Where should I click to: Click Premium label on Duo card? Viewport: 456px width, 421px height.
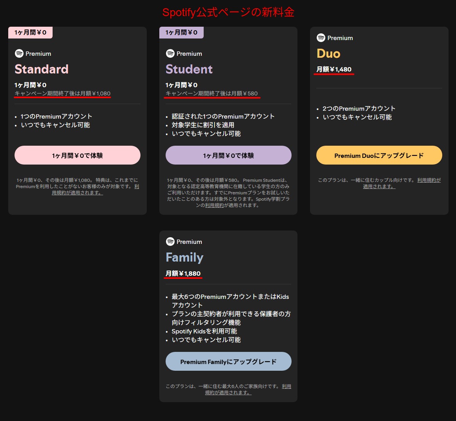(x=340, y=38)
